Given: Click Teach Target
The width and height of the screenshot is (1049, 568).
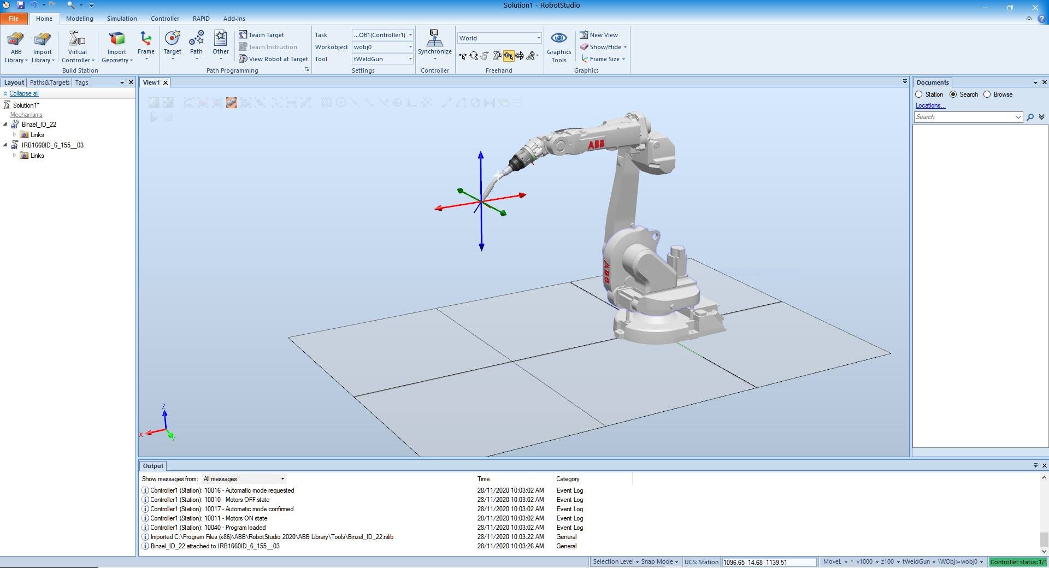Looking at the screenshot, I should (x=261, y=35).
